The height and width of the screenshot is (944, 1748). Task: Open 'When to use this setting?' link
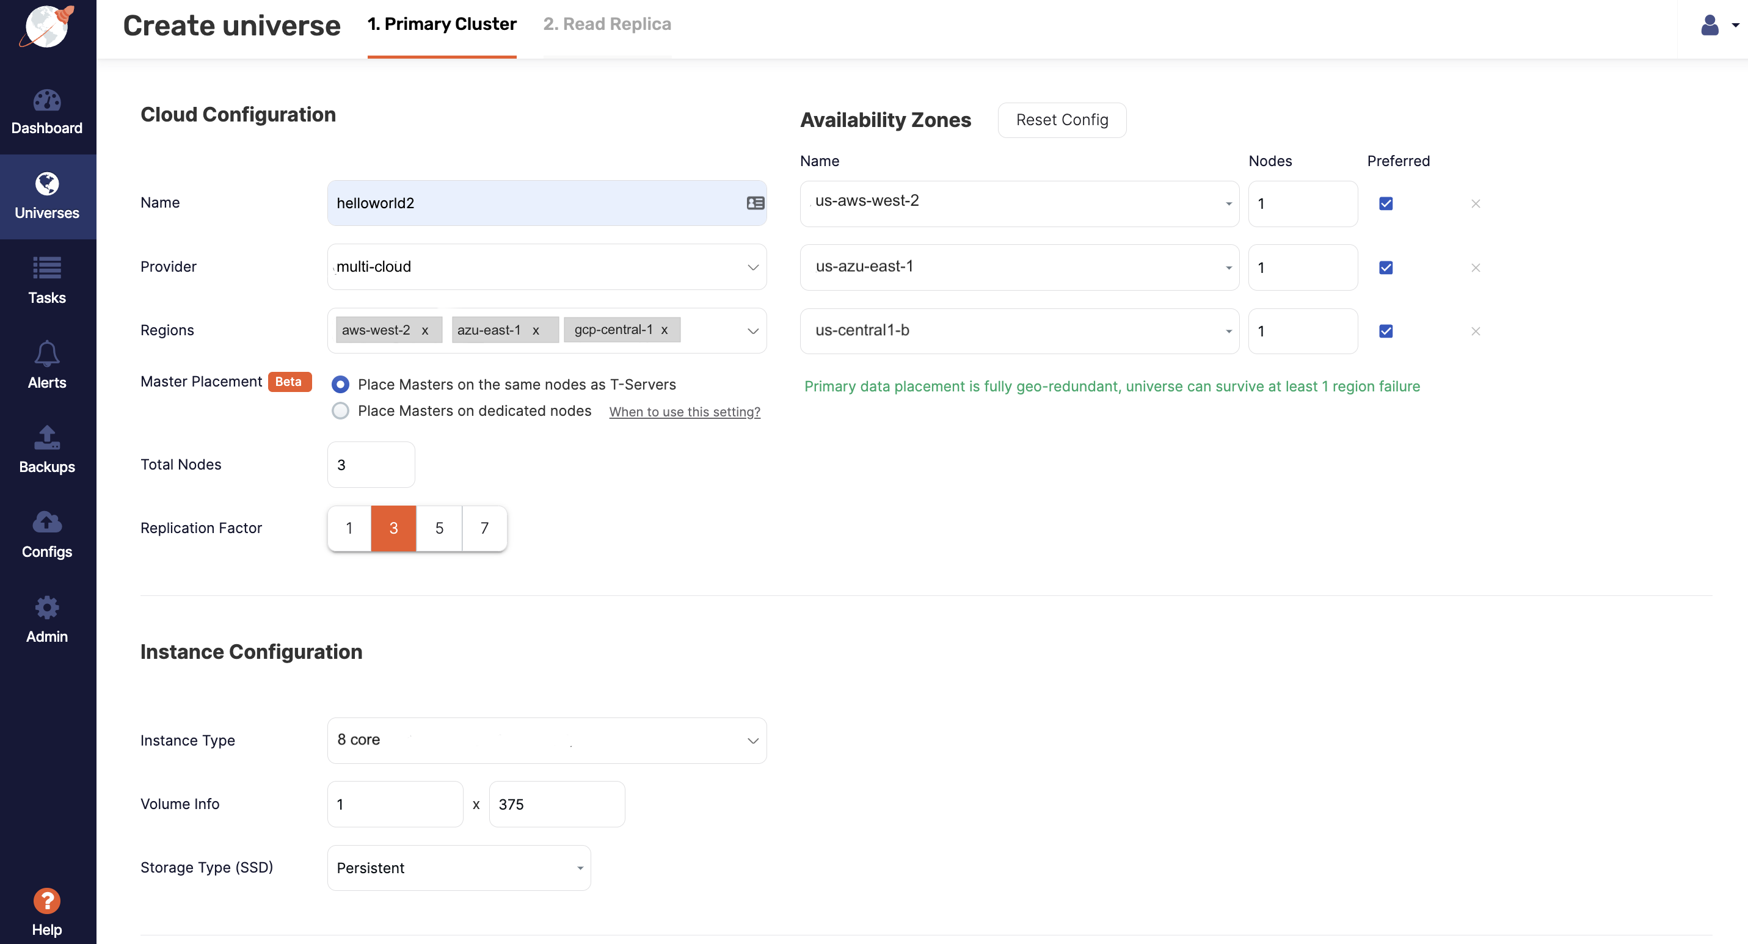684,412
